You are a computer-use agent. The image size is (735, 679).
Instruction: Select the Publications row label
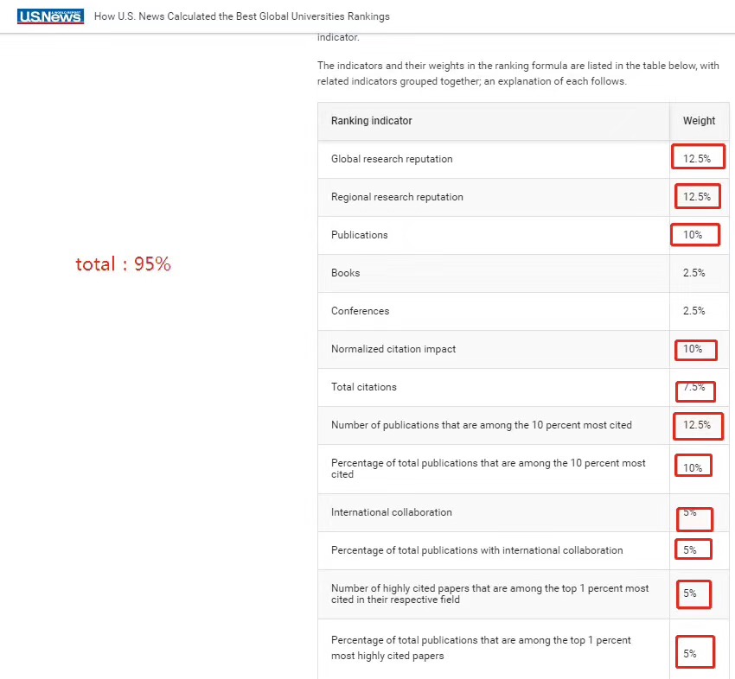(360, 235)
